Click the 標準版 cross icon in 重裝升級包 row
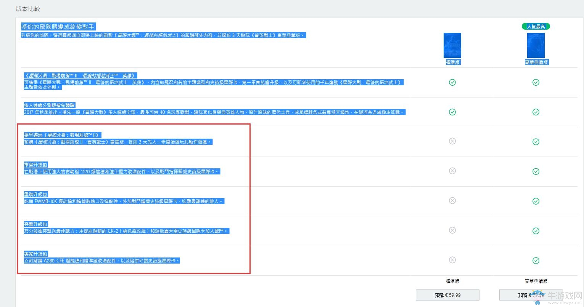Screen dimensions: 584x307 (452, 201)
